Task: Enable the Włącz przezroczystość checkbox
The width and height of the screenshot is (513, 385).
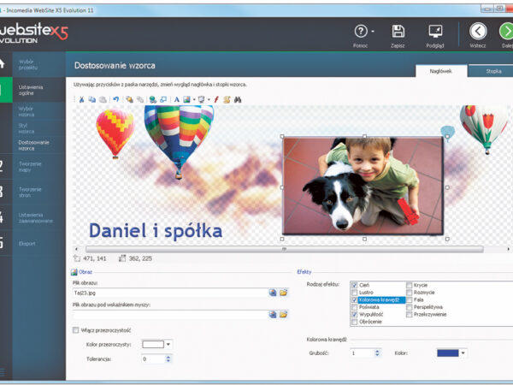Action: [x=75, y=330]
